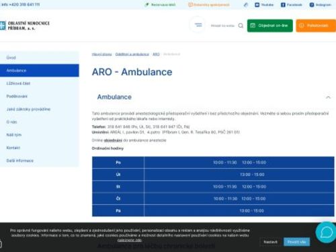Select O nás in the side menu
Viewport: 336px width, 252px height.
40,122
